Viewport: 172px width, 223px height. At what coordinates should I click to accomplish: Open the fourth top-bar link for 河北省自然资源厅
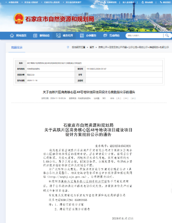pos(73,2)
